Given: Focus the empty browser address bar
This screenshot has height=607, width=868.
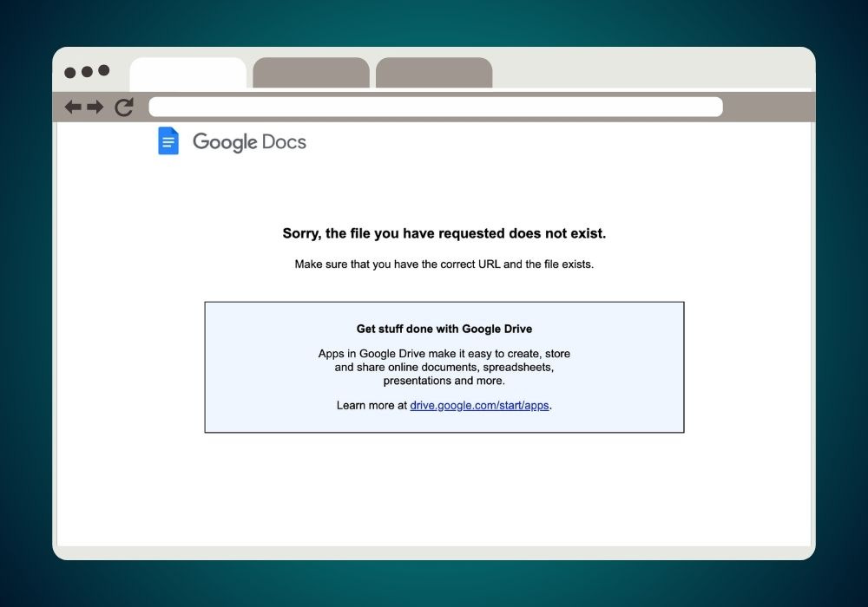Looking at the screenshot, I should coord(436,107).
